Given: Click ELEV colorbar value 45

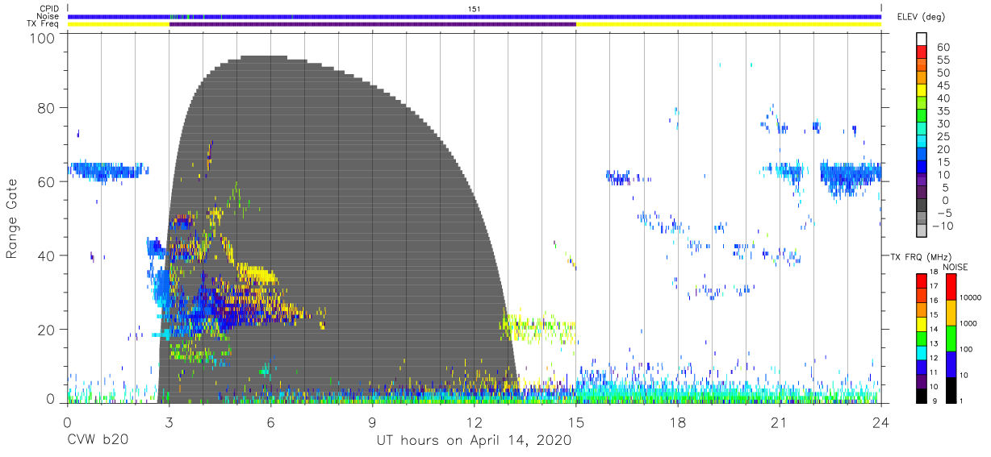Looking at the screenshot, I should coord(943,85).
